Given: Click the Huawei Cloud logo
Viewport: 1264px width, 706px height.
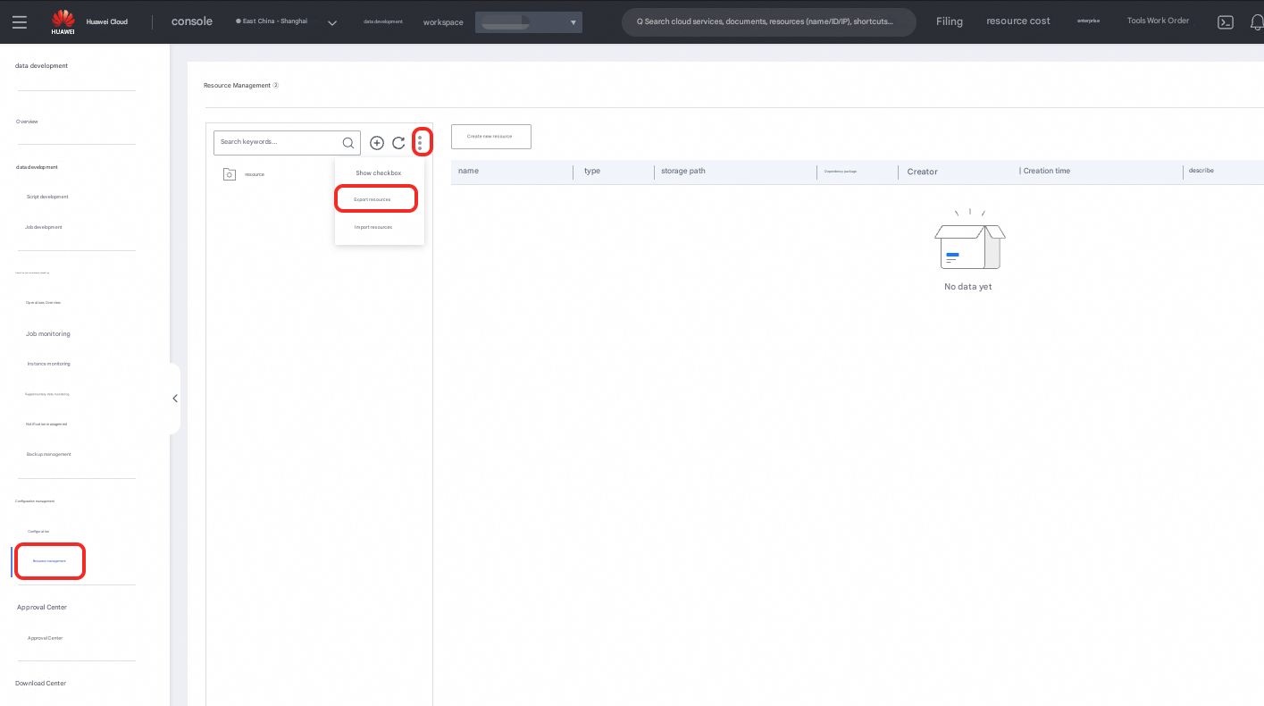Looking at the screenshot, I should point(63,21).
